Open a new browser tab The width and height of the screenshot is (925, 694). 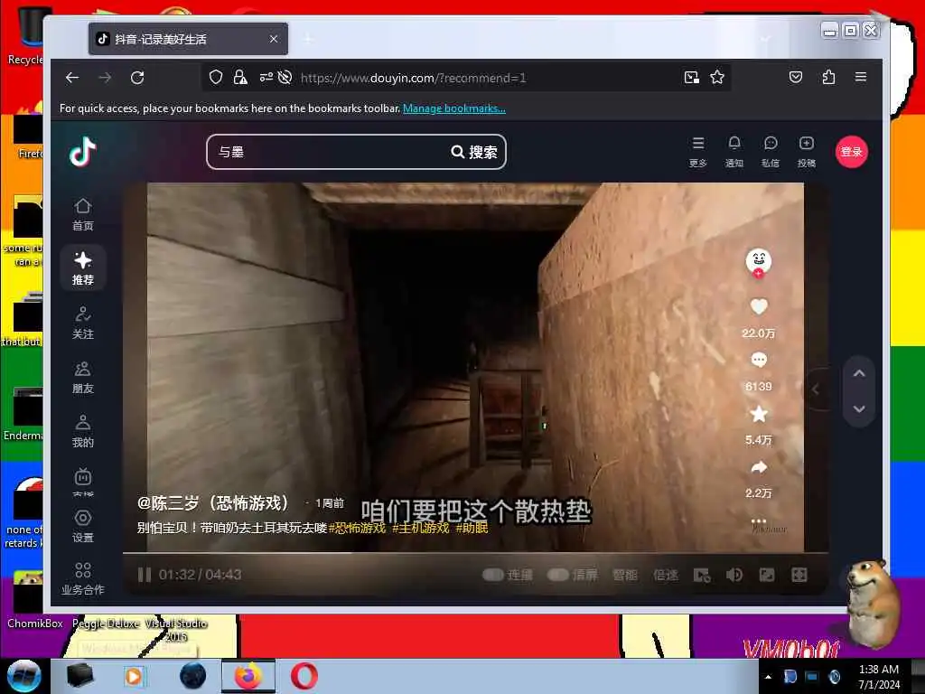click(308, 39)
